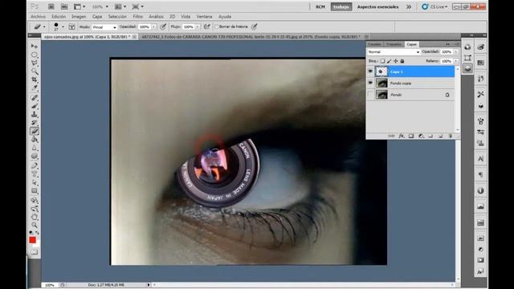Open layer Opacidad slider arrow

pyautogui.click(x=455, y=51)
